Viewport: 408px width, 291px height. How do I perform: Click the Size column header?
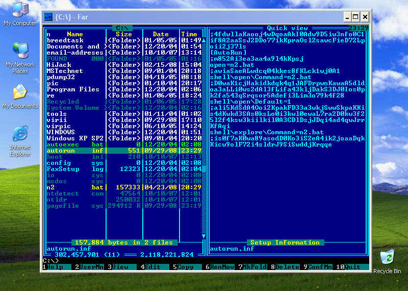point(124,34)
